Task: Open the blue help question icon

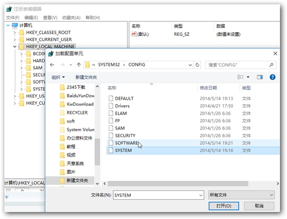Action: point(272,77)
